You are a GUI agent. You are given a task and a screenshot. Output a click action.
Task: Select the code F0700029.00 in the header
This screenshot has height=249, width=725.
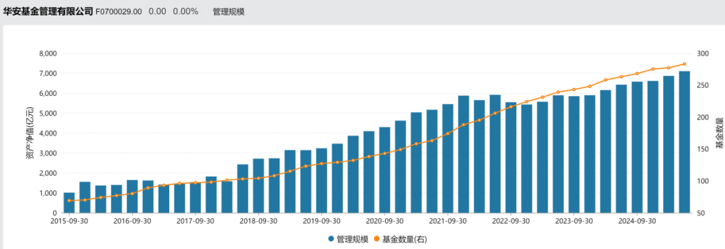(118, 12)
